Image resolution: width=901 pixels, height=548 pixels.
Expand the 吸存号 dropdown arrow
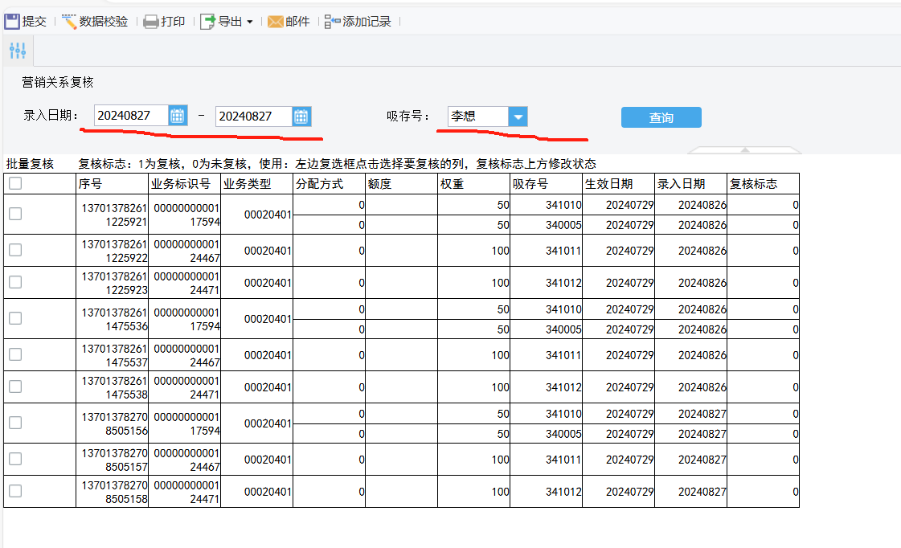[x=518, y=117]
